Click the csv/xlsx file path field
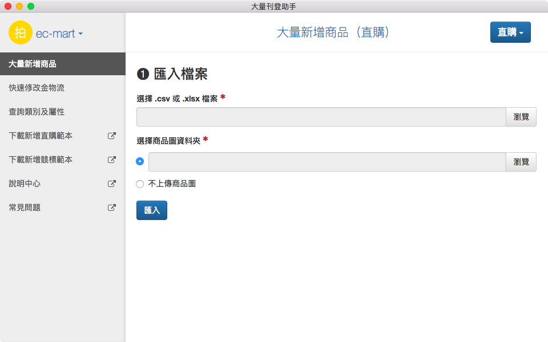 tap(321, 117)
